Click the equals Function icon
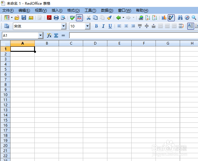This screenshot has height=161, width=198. [x=63, y=36]
